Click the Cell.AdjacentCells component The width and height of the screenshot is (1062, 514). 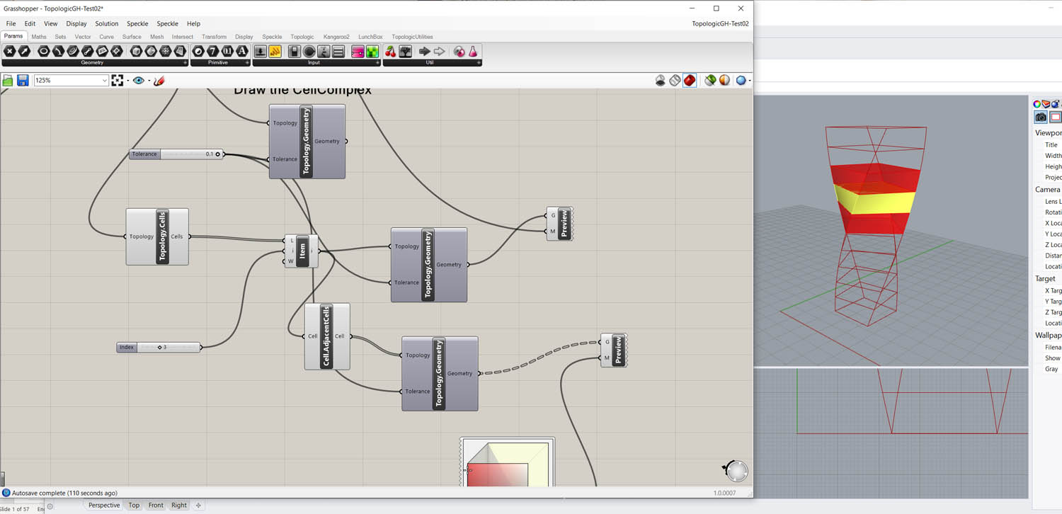pos(326,337)
